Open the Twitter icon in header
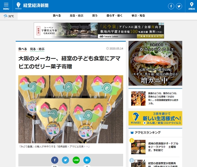 tap(179, 6)
